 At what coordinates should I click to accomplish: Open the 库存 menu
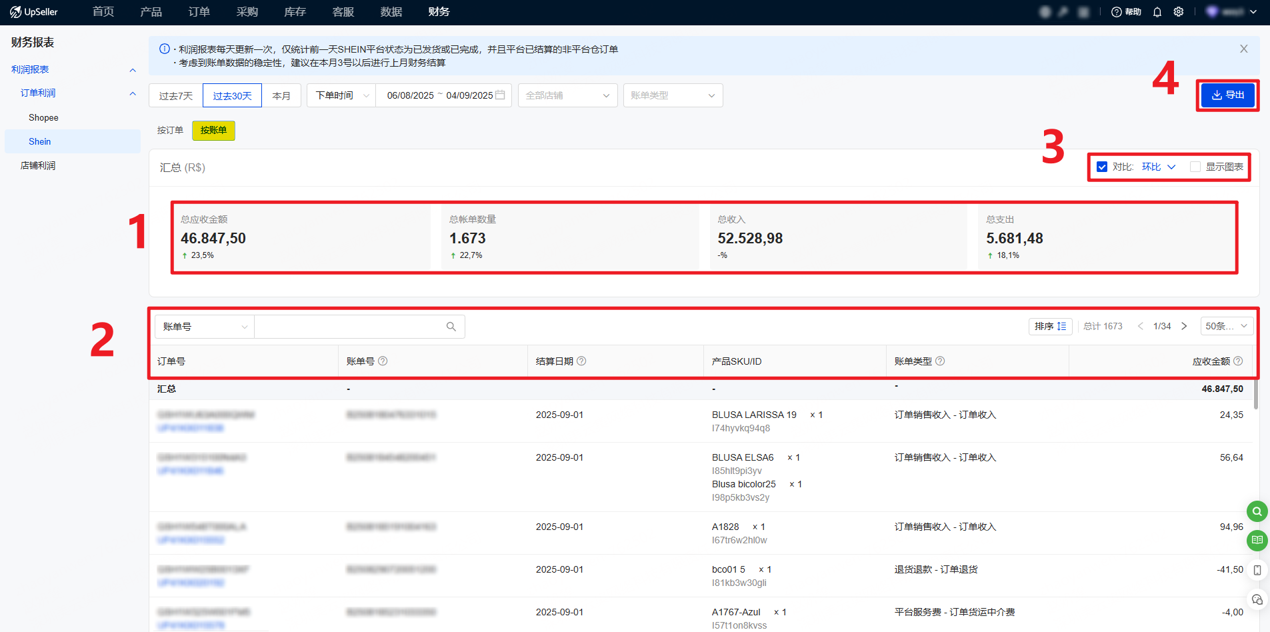pos(295,12)
